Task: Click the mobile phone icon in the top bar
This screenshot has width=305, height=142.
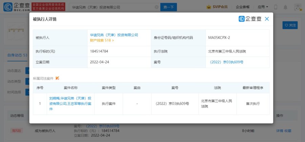Action: 276,7
